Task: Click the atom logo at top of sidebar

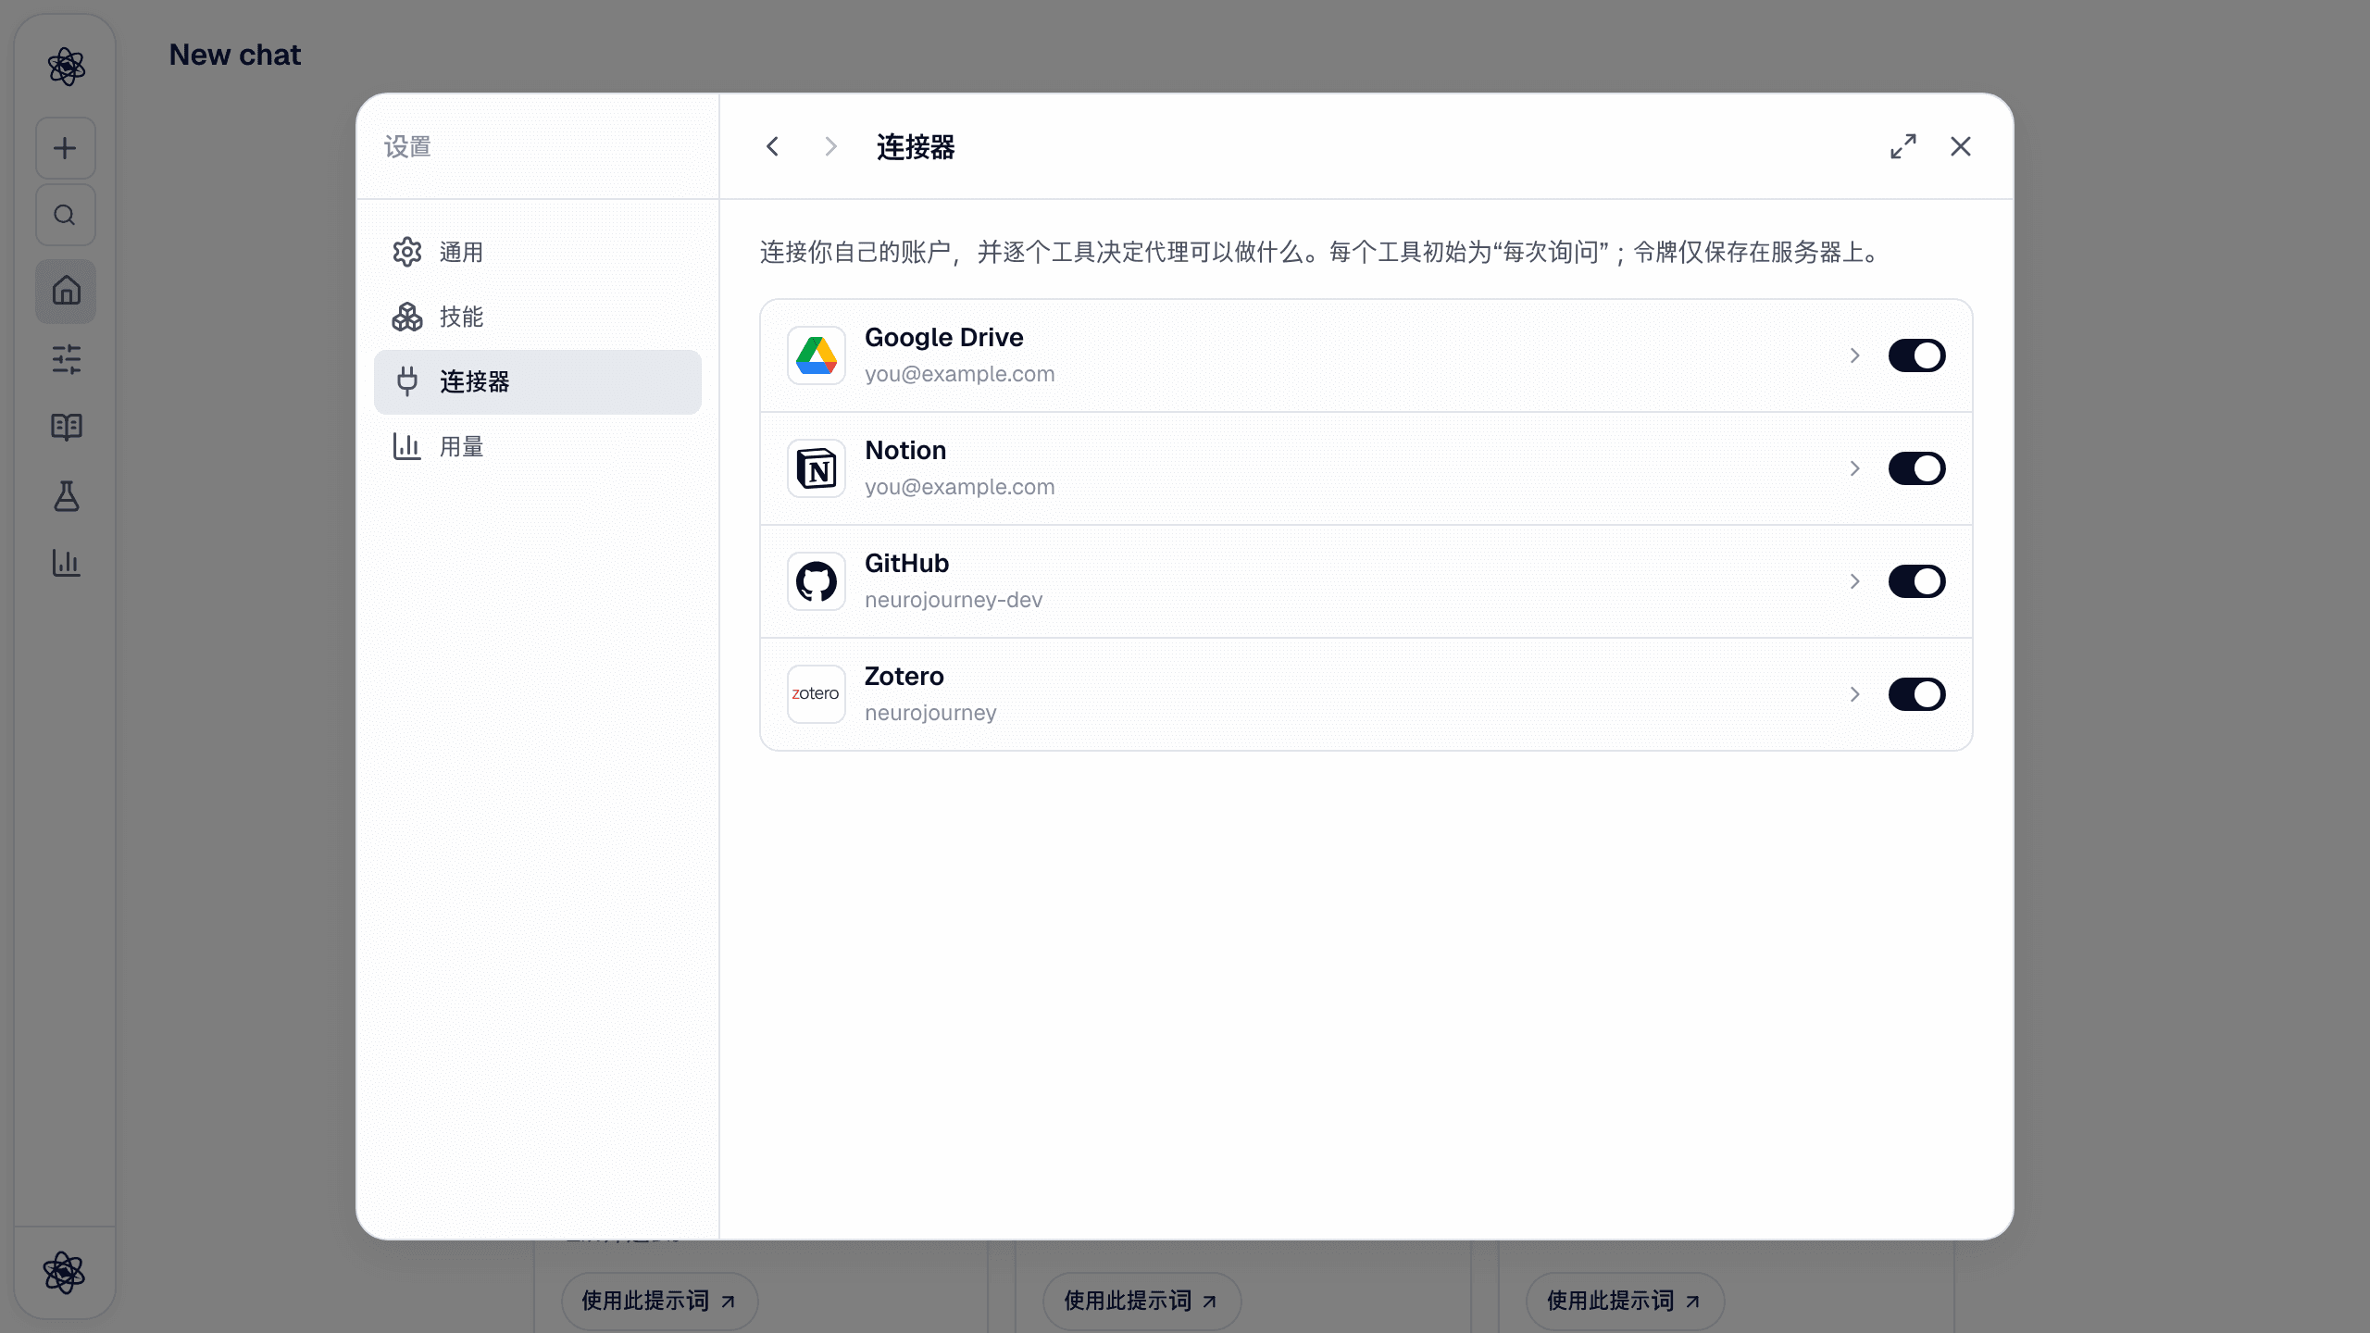Action: click(66, 67)
